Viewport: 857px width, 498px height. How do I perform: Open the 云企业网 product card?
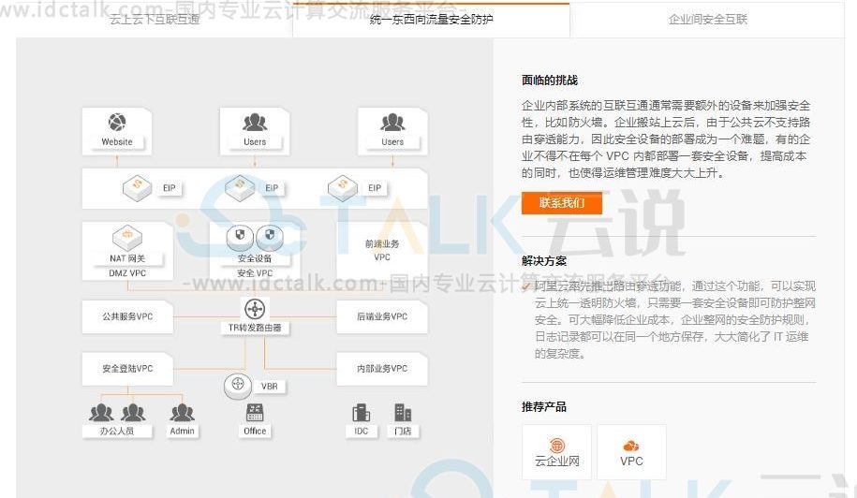[x=556, y=452]
